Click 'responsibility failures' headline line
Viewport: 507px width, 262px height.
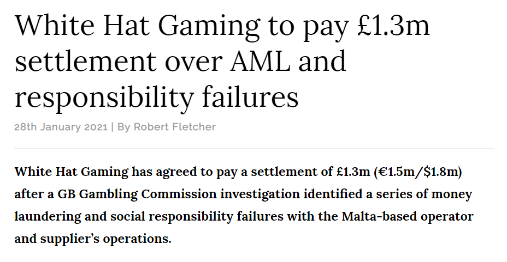[156, 97]
